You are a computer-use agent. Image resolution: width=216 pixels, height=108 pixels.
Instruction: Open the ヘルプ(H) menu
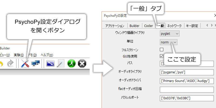47,55
